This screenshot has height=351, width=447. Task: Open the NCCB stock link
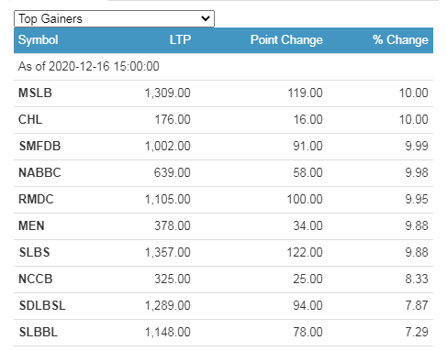(36, 279)
